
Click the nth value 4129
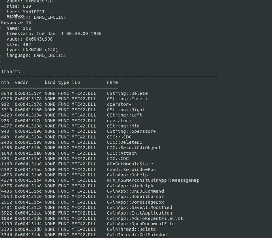click(6, 115)
